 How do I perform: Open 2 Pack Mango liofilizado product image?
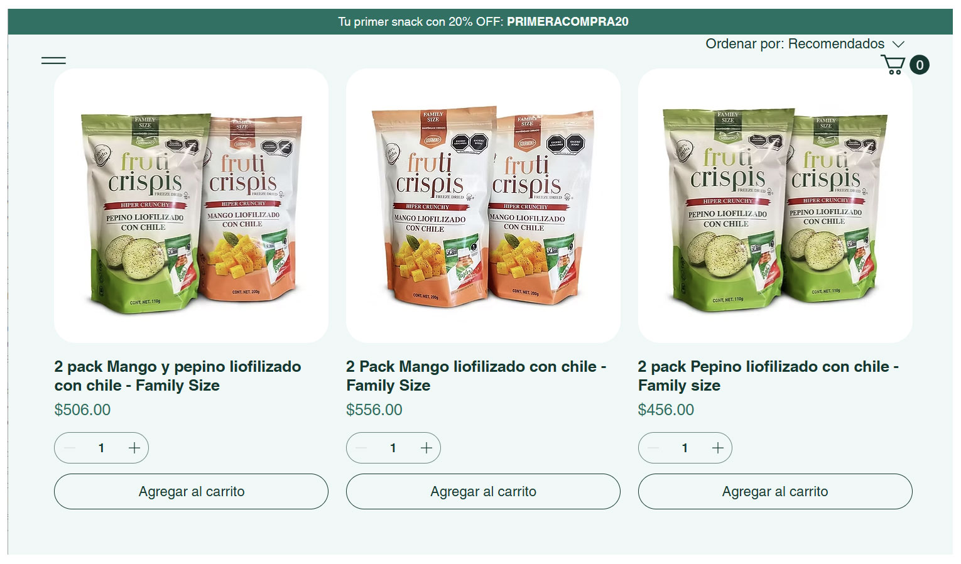(483, 206)
